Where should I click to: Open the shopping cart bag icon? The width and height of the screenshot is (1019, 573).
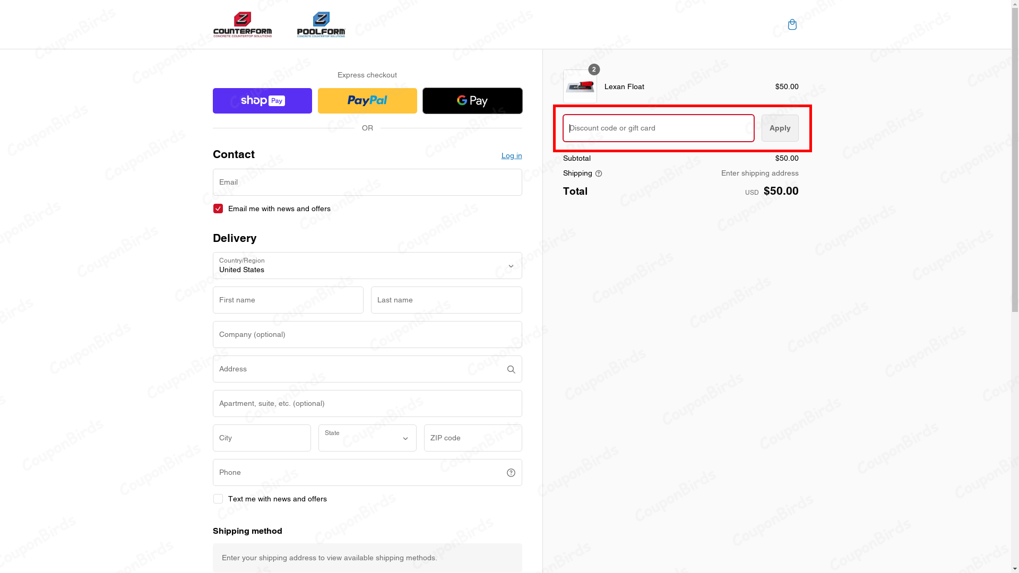[792, 24]
